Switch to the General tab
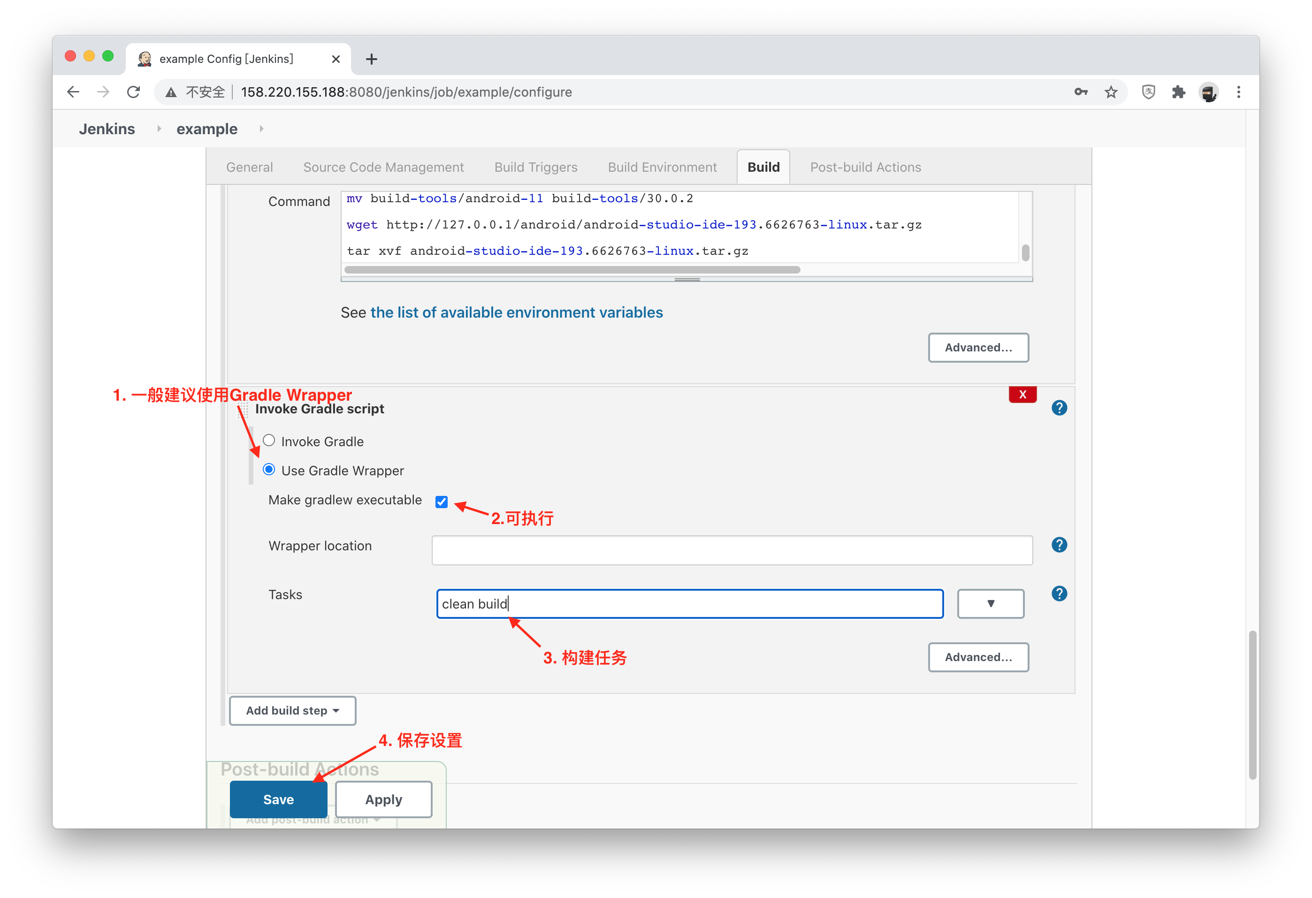This screenshot has height=898, width=1312. pyautogui.click(x=250, y=167)
